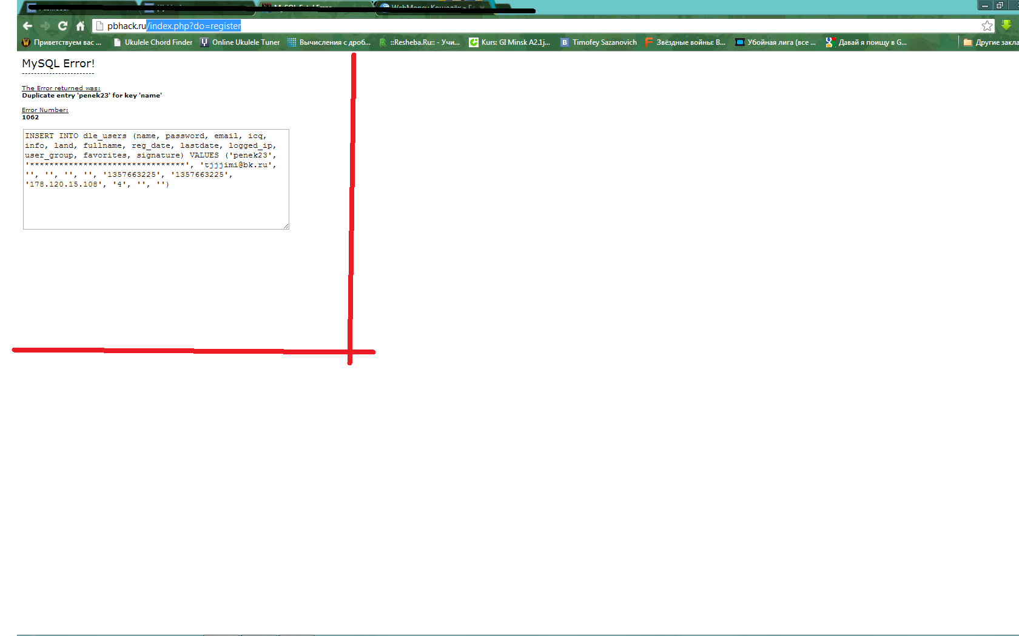Click 'The Error returned was:' label

tap(61, 88)
